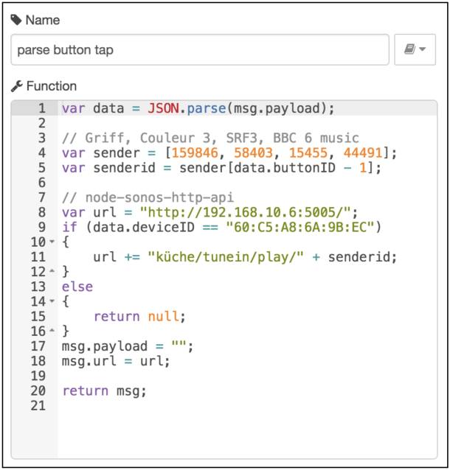
Task: Click the fold marker at line 16
Action: coord(51,332)
